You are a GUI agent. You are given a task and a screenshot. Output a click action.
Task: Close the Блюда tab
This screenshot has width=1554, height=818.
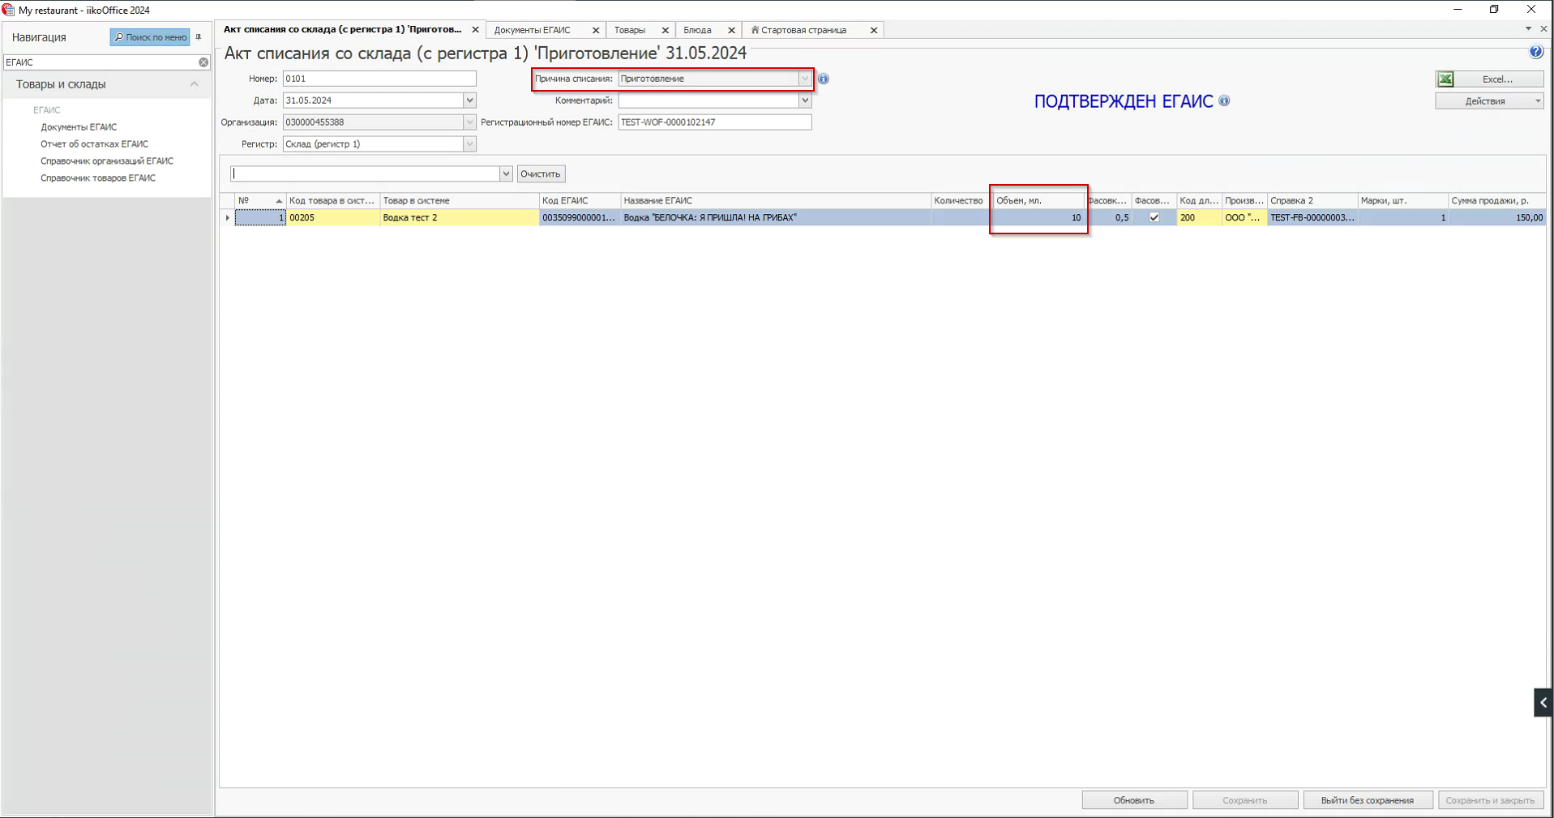click(x=731, y=30)
